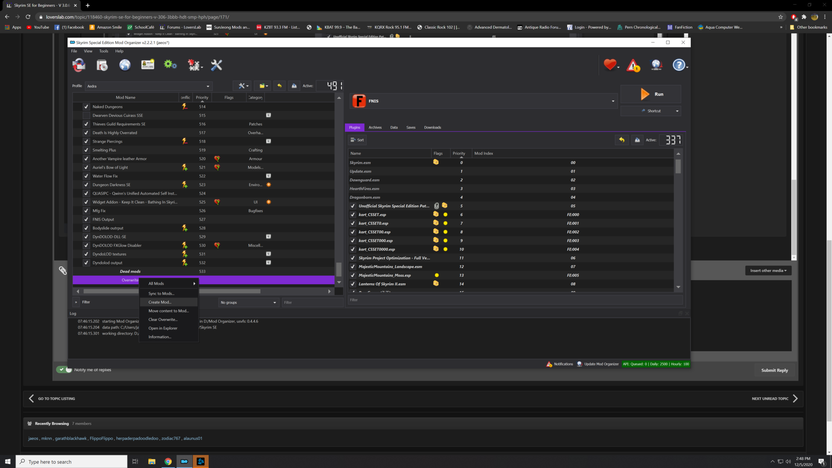Uncheck the Water Flow Fix mod
Image resolution: width=832 pixels, height=468 pixels.
86,176
